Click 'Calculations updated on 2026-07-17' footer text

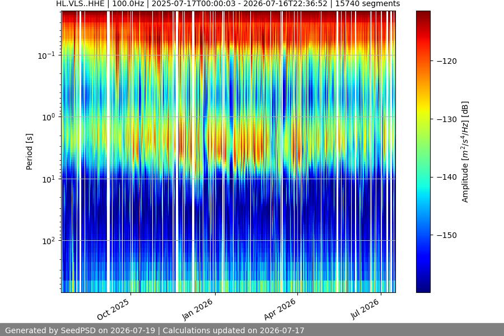pyautogui.click(x=234, y=330)
